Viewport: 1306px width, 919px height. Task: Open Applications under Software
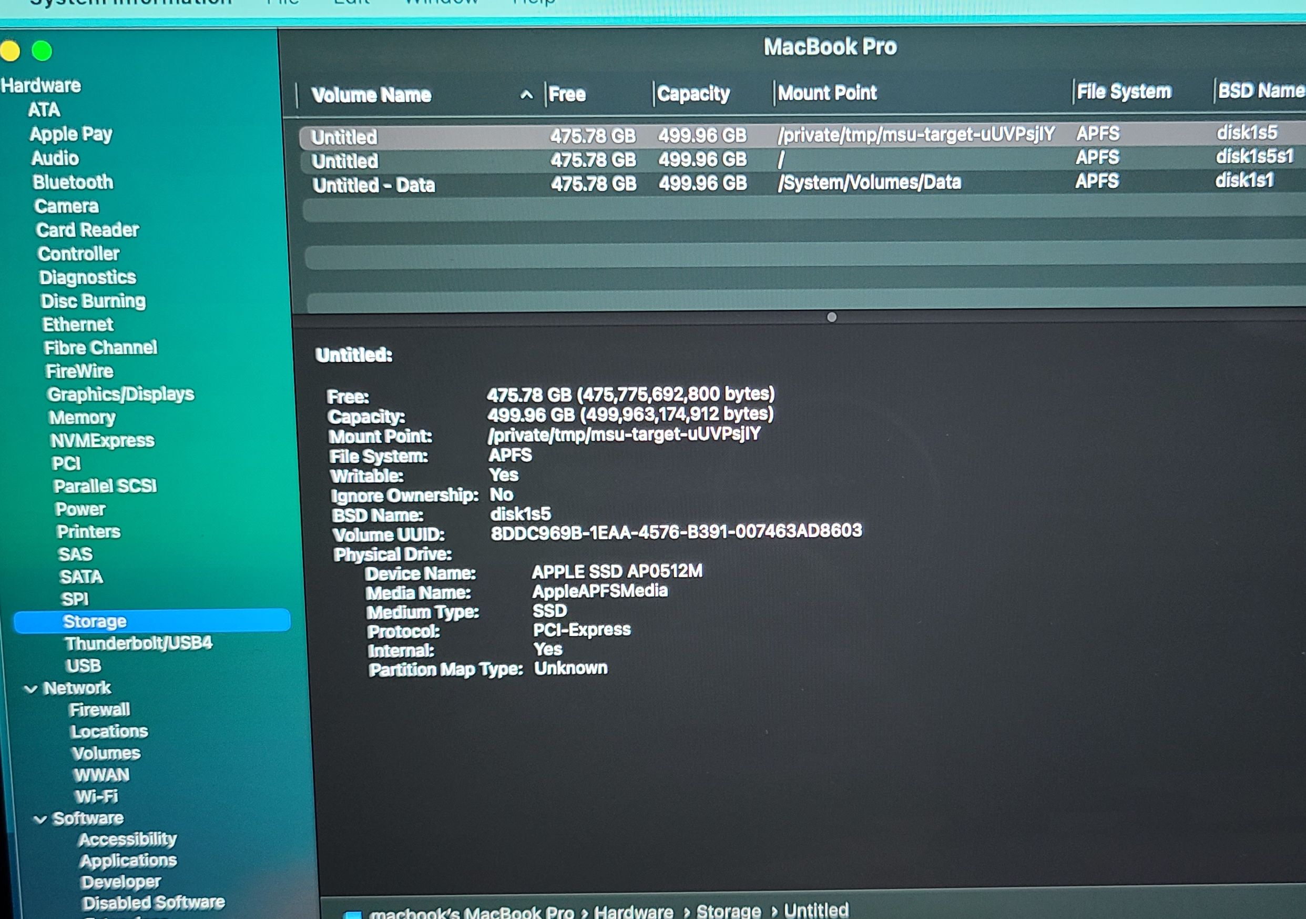pyautogui.click(x=128, y=860)
